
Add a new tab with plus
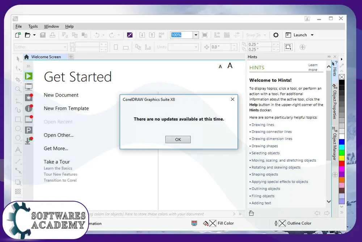pyautogui.click(x=71, y=57)
